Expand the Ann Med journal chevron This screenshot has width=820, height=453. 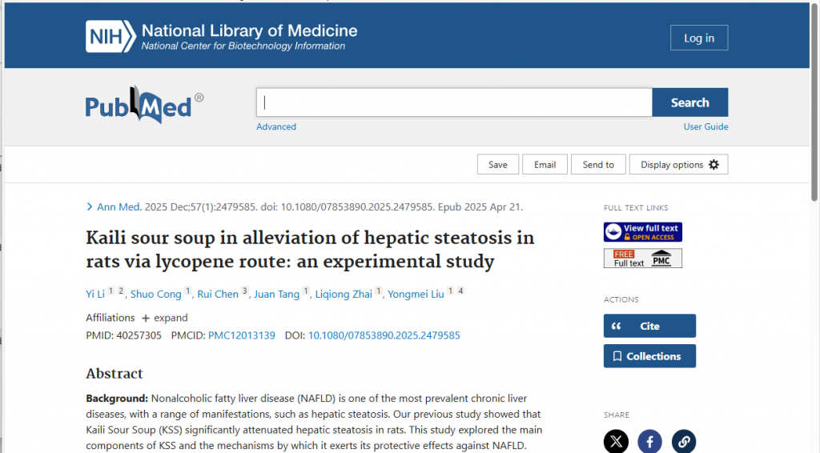click(x=90, y=206)
